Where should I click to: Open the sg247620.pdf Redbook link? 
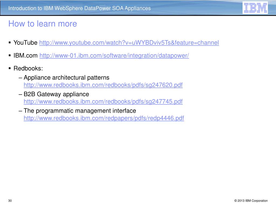point(103,85)
